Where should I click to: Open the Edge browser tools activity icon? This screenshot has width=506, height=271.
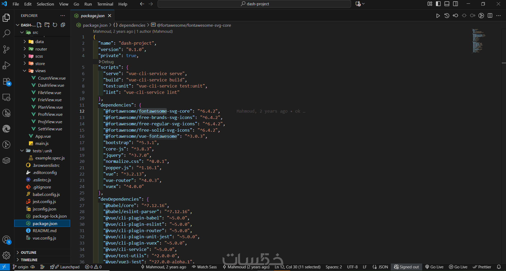[6, 129]
